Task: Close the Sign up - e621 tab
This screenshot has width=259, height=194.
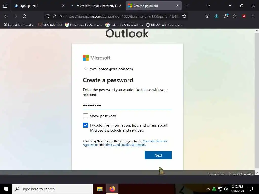Action: (x=63, y=6)
